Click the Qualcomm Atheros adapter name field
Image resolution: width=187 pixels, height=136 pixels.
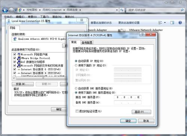tap(39, 39)
